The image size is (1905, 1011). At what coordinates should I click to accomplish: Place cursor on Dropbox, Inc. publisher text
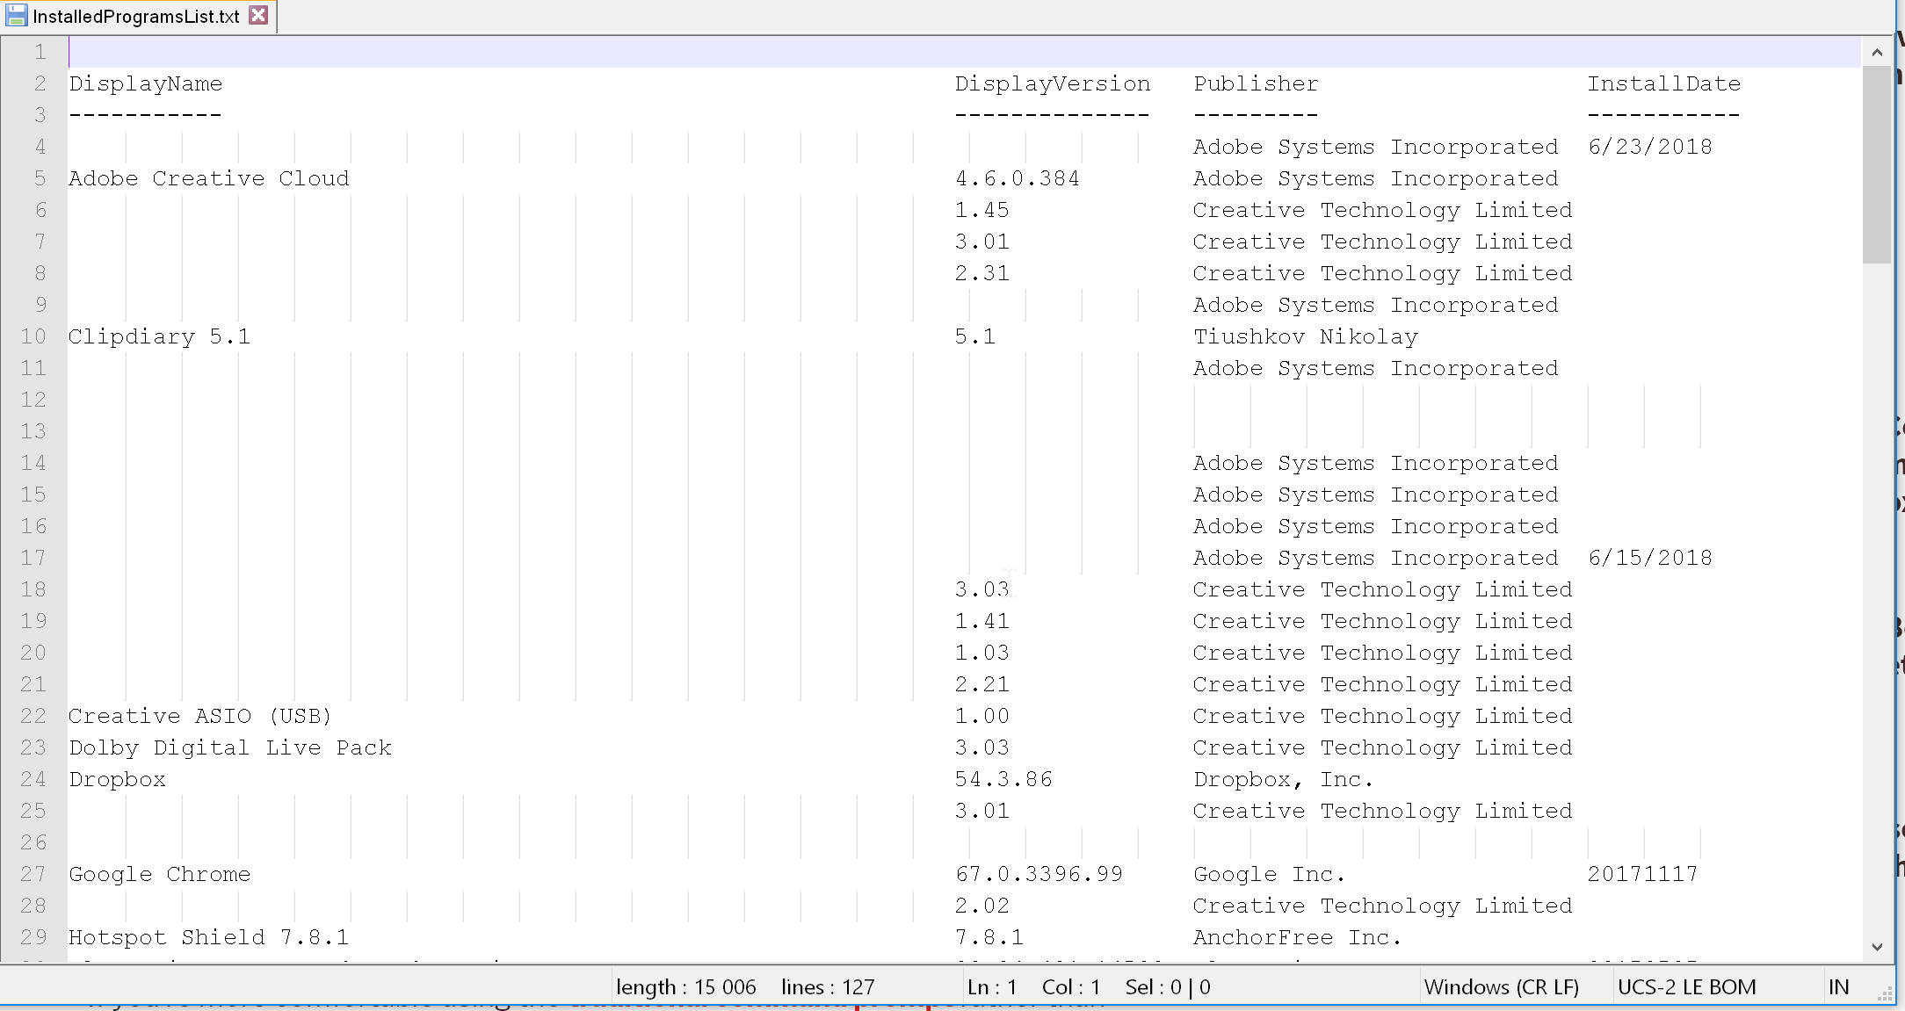[x=1283, y=779]
